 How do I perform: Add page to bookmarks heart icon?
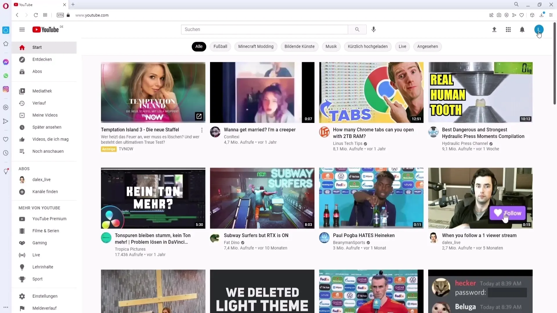pyautogui.click(x=522, y=15)
